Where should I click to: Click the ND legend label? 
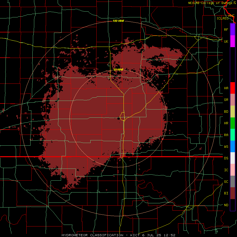pos(226,205)
